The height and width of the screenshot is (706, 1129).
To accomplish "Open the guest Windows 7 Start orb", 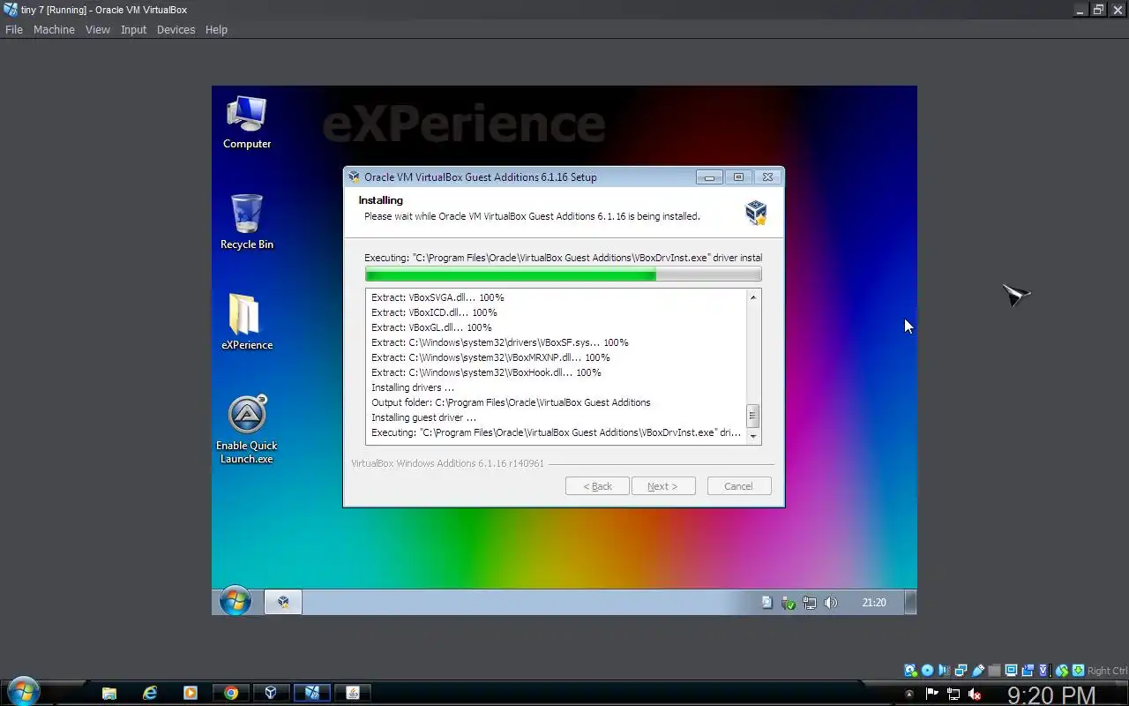I will 236,602.
